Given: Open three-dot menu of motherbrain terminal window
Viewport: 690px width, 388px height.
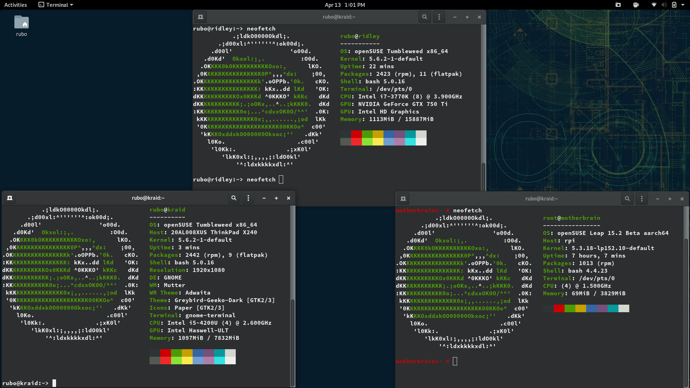Looking at the screenshot, I should 641,199.
